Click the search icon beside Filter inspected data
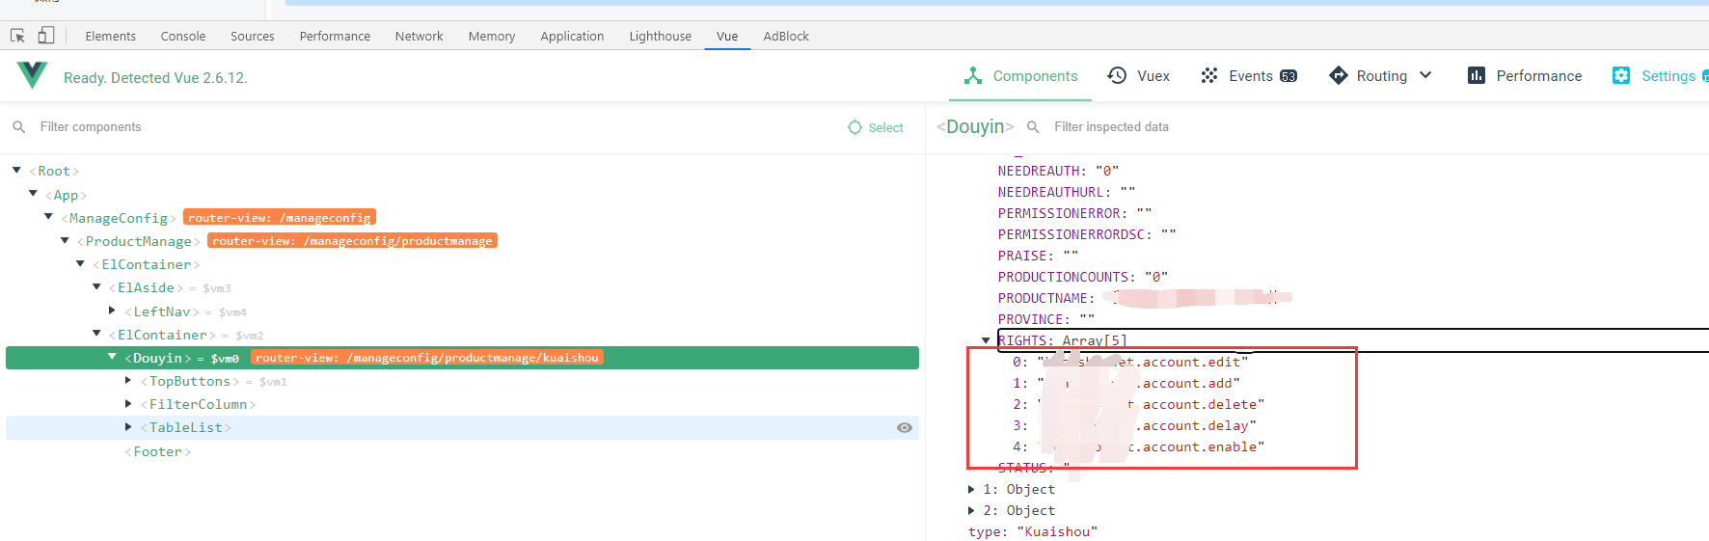The image size is (1709, 541). [1033, 127]
